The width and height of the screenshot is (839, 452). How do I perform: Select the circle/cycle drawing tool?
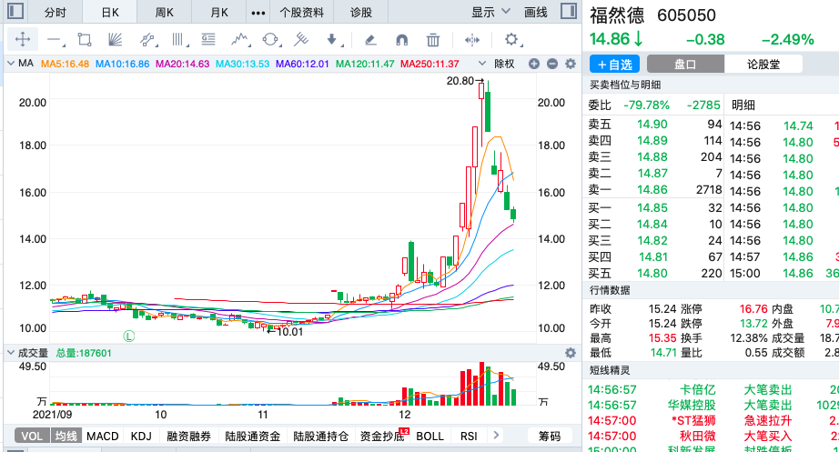(x=271, y=40)
